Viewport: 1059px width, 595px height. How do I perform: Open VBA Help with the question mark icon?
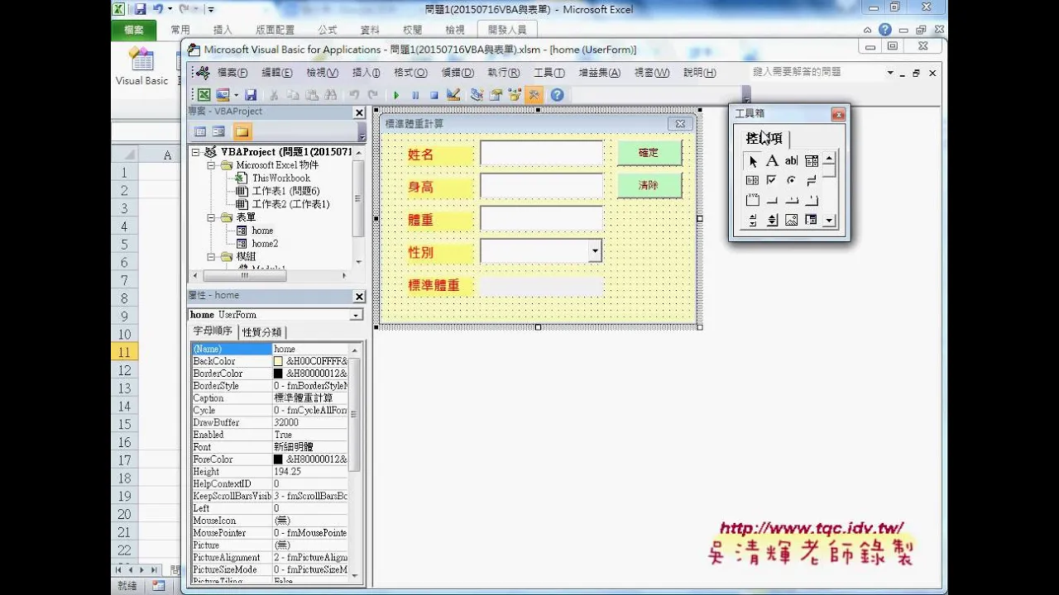(x=557, y=95)
